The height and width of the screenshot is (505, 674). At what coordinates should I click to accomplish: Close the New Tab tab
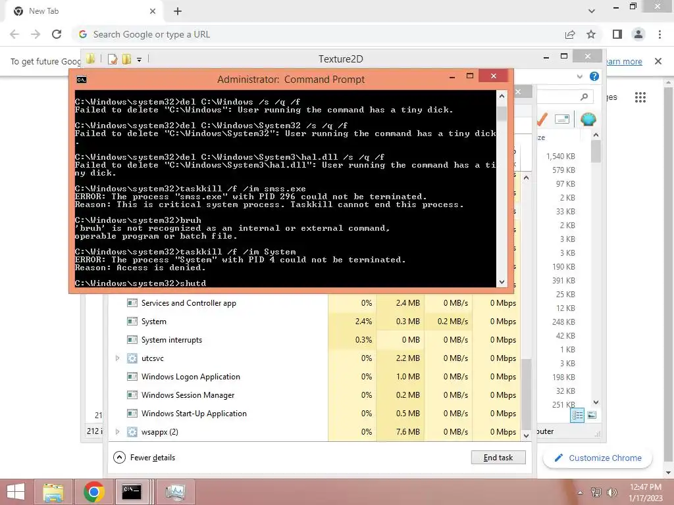pyautogui.click(x=153, y=11)
